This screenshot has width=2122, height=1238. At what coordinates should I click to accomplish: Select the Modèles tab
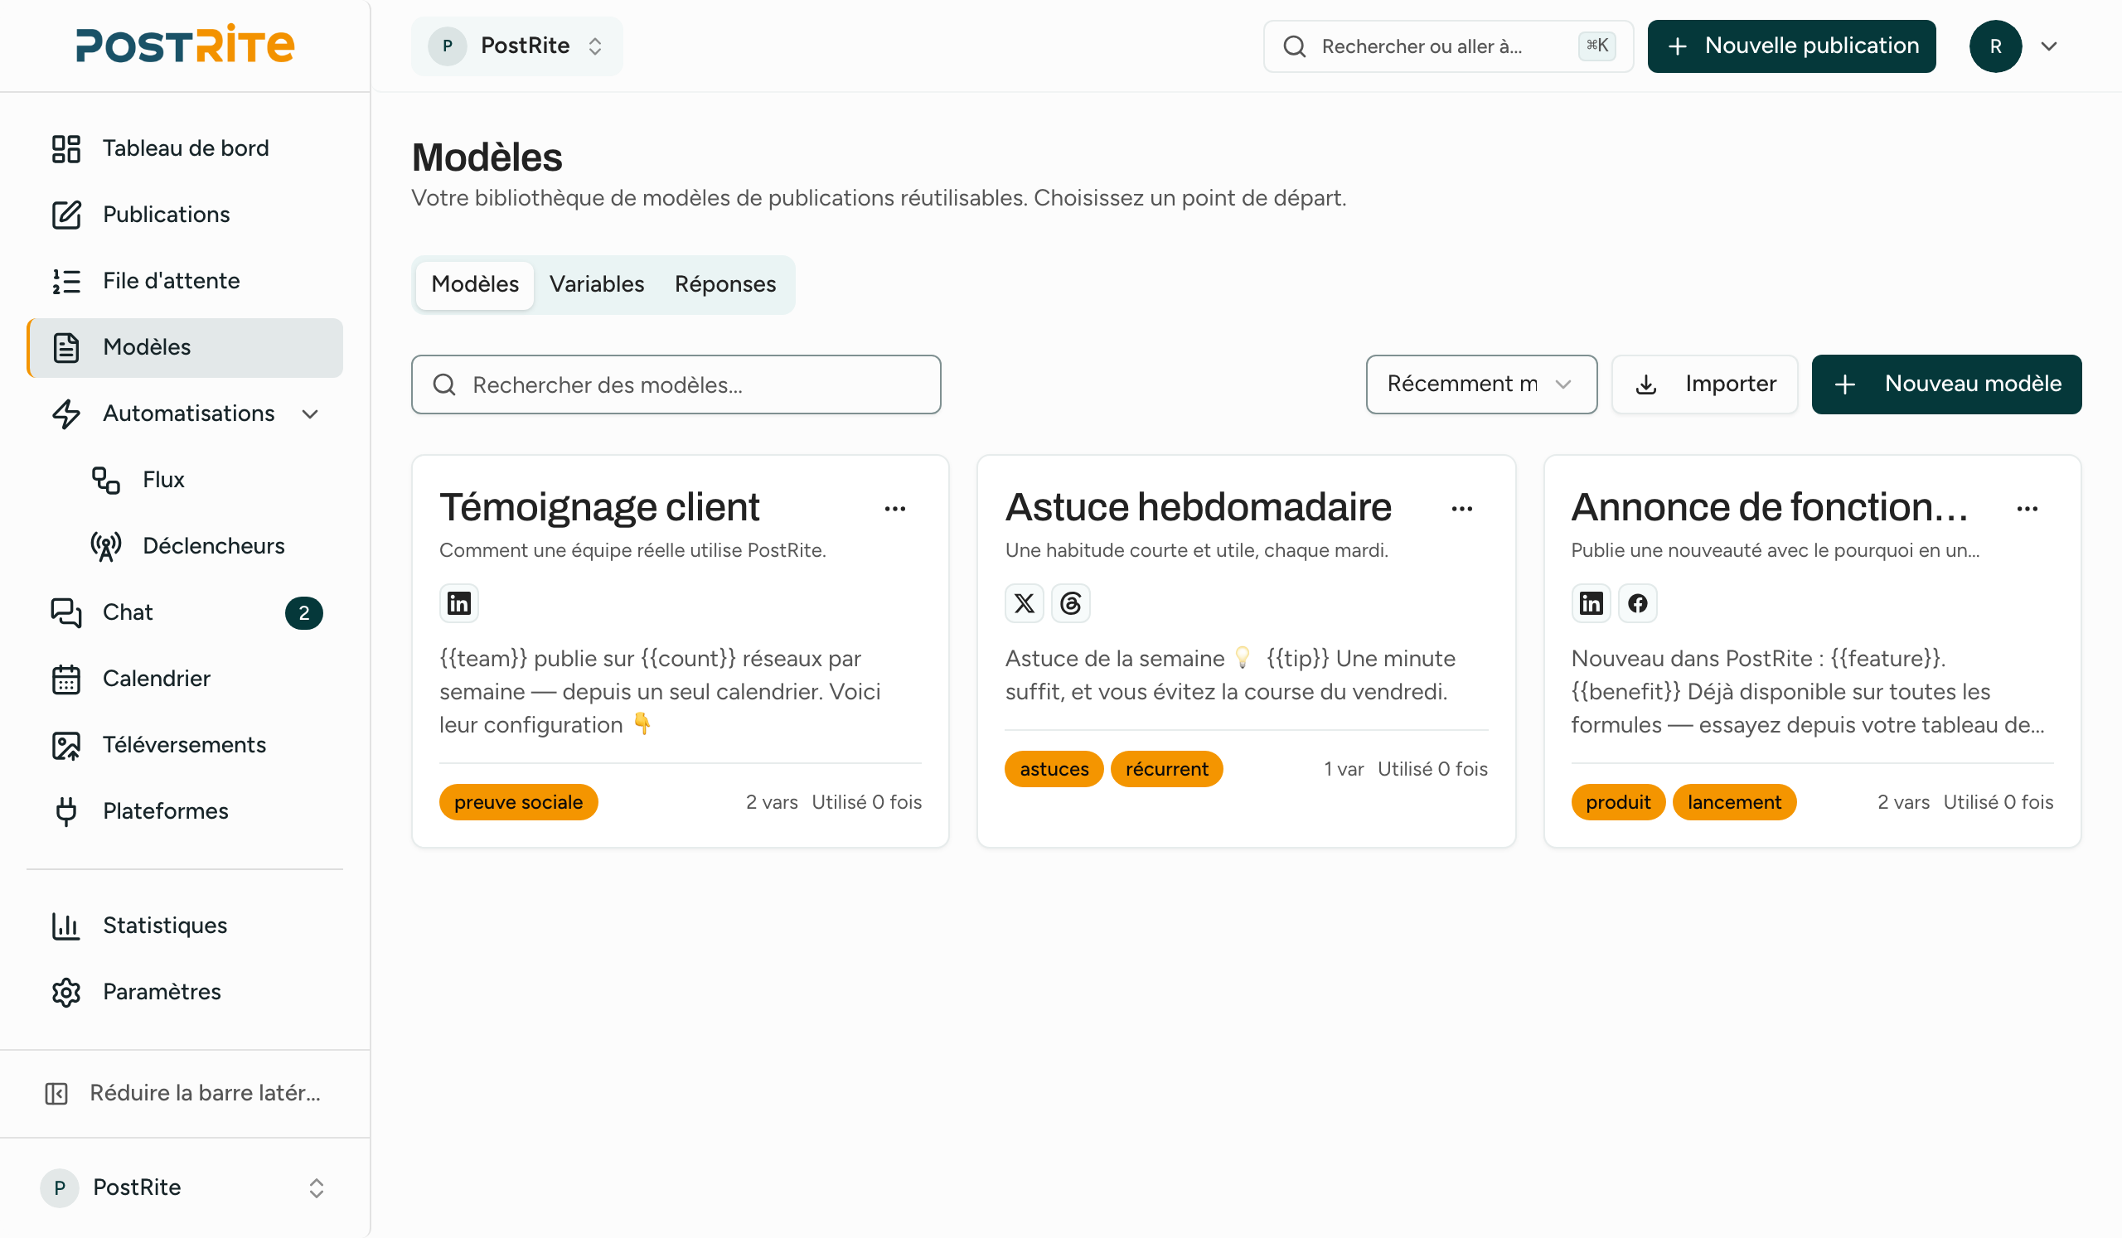click(475, 284)
